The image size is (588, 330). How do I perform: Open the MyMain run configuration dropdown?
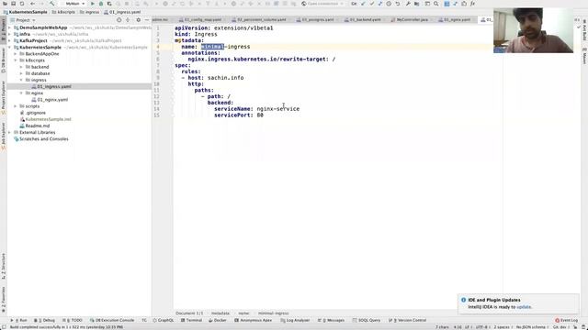tap(75, 4)
